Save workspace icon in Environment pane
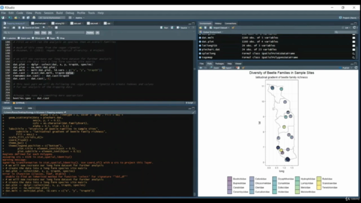The height and width of the screenshot is (203, 361). pos(205,28)
